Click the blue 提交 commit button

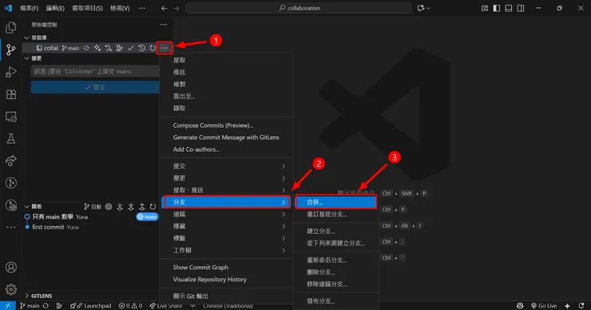point(93,87)
